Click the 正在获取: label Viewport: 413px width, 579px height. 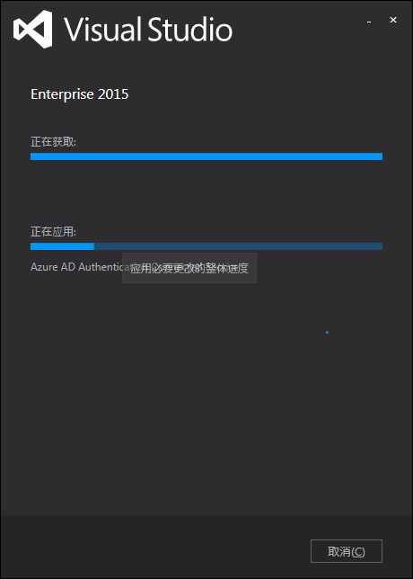[x=53, y=141]
